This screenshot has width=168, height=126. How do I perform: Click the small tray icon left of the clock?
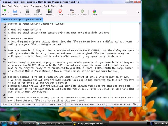156,124
